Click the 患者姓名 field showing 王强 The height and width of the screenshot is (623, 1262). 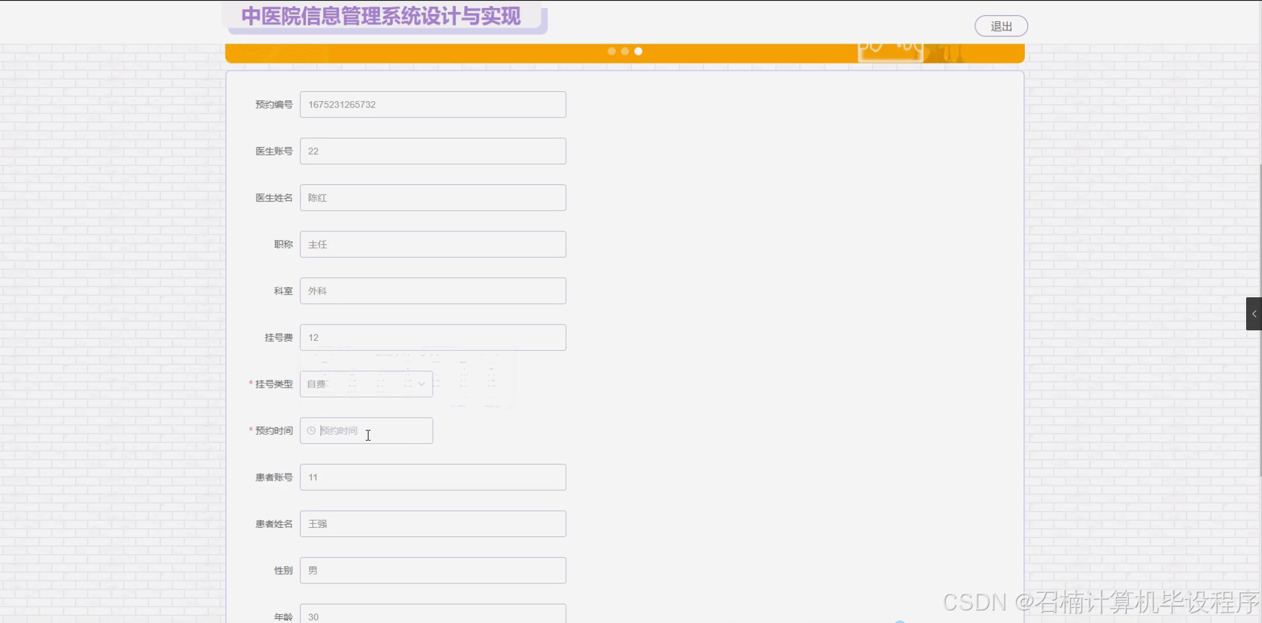point(433,524)
